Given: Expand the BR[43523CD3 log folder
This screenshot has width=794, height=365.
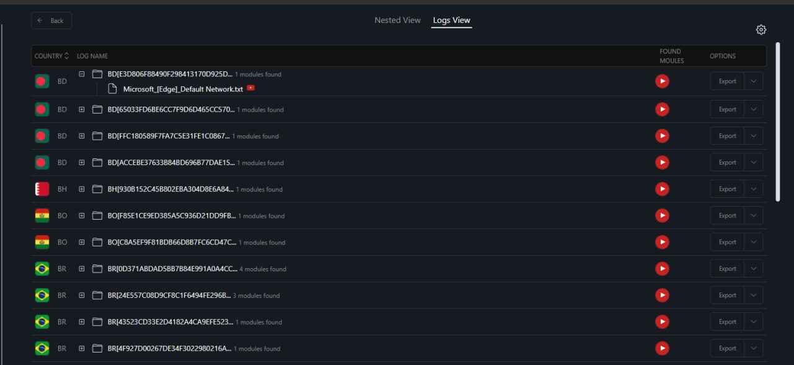Looking at the screenshot, I should coord(81,322).
